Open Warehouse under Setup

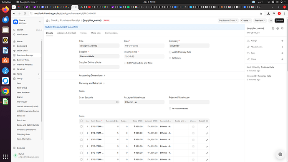point(22,102)
